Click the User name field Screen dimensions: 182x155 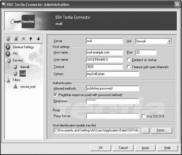tap(105, 60)
